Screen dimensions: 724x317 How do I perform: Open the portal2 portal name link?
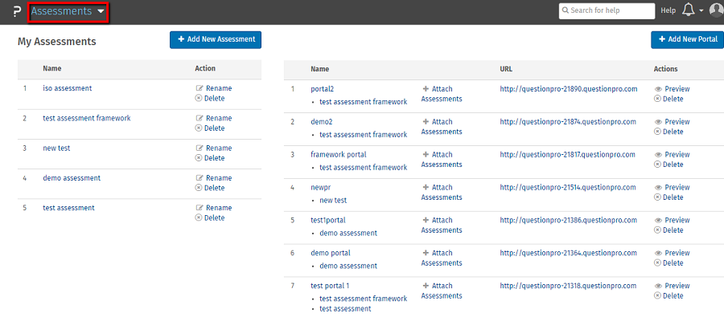(x=323, y=89)
